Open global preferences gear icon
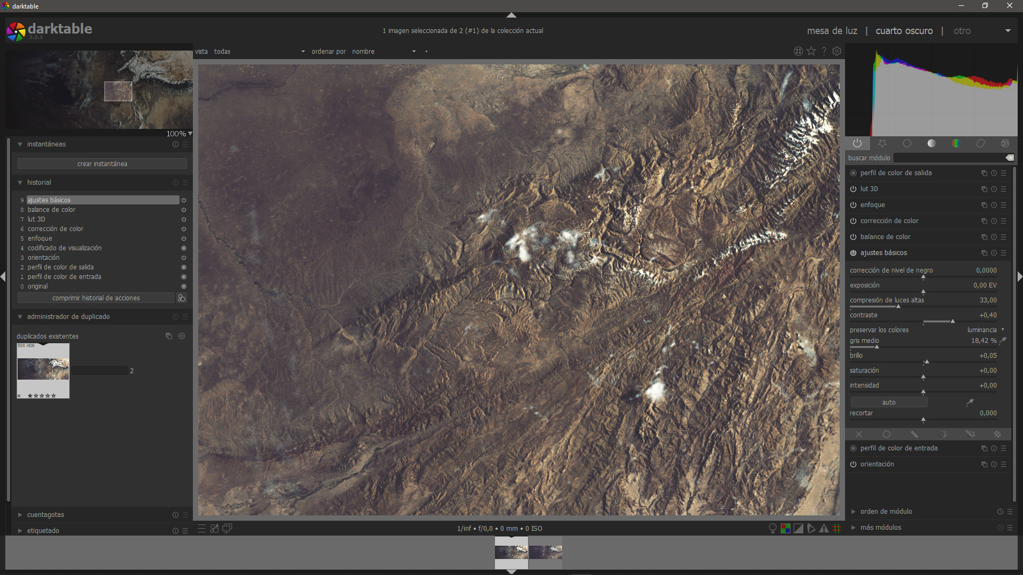1023x575 pixels. tap(837, 51)
